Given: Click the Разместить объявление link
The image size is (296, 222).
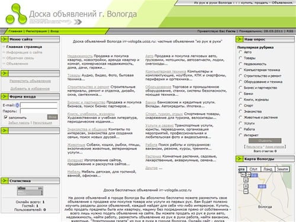Looking at the screenshot, I should click(x=30, y=81).
